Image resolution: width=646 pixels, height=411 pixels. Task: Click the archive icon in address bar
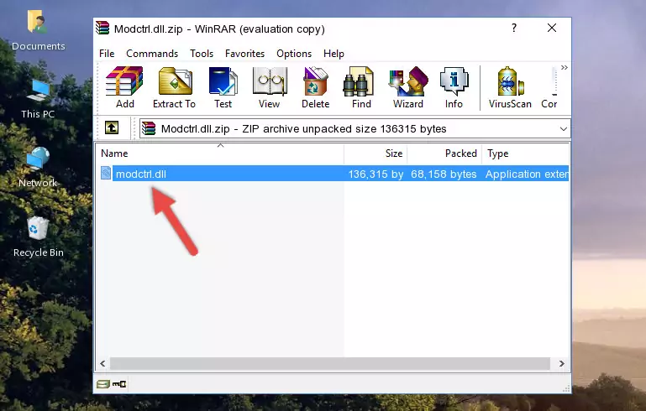pyautogui.click(x=149, y=128)
